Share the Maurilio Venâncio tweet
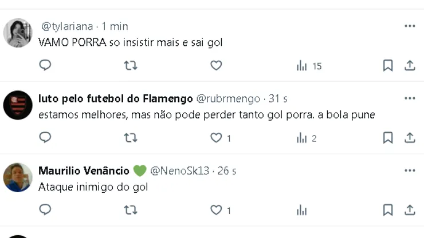Image resolution: width=424 pixels, height=238 pixels. (410, 210)
